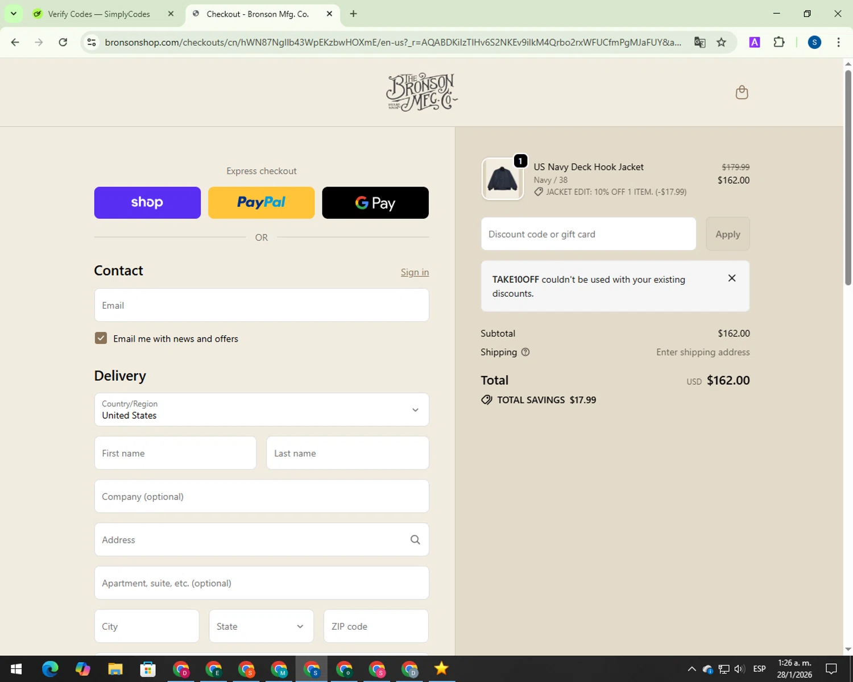The height and width of the screenshot is (682, 853).
Task: Open the yellow star app in taskbar
Action: coord(441,669)
